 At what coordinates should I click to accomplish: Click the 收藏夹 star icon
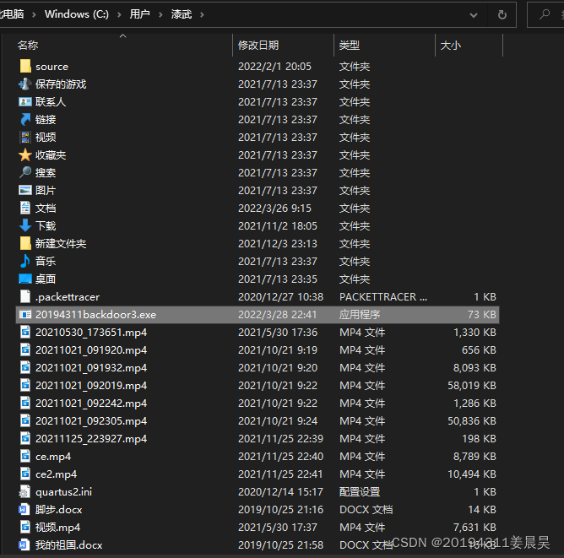click(x=25, y=155)
